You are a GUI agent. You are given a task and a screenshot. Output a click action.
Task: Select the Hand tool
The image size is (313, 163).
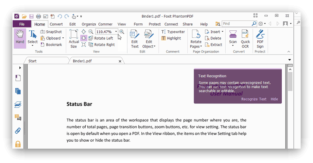click(20, 39)
